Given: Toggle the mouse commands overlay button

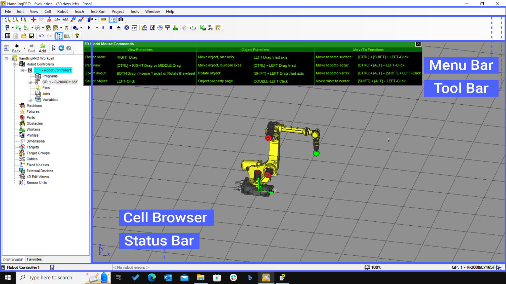Looking at the screenshot, I should coord(113,19).
